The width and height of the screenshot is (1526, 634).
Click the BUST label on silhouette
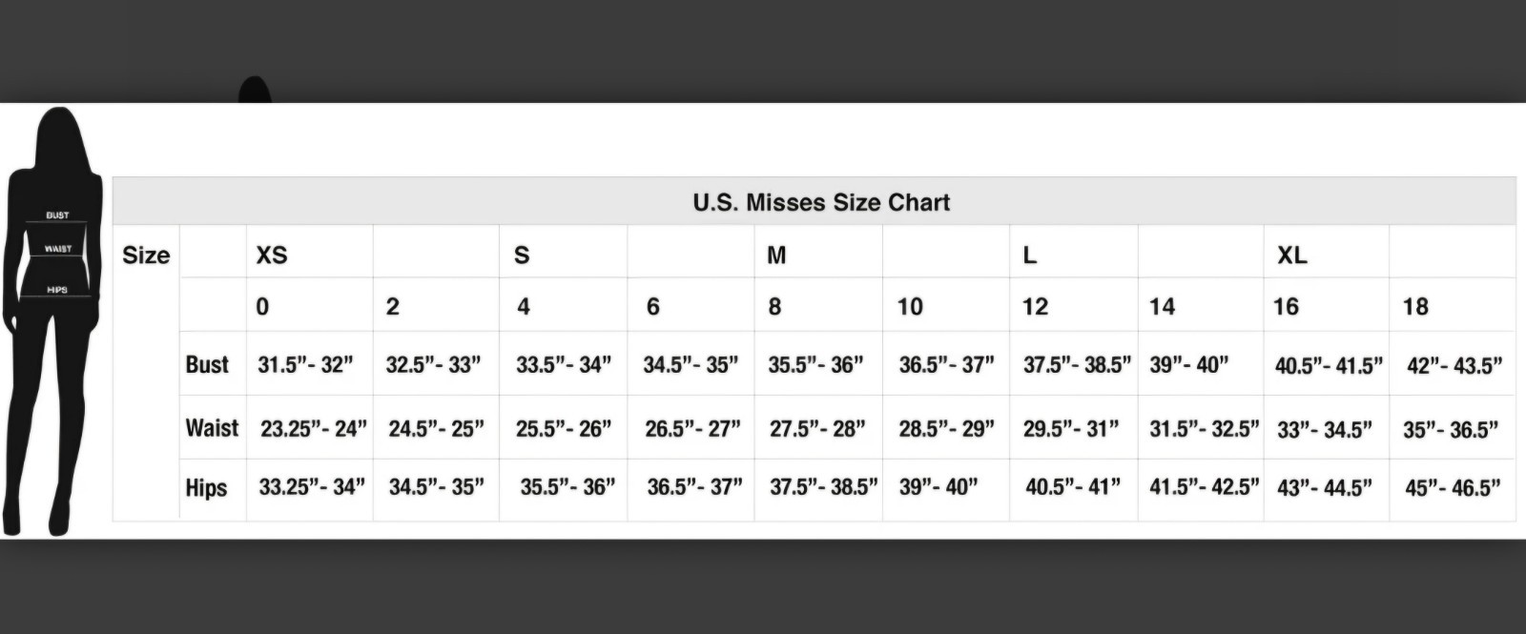pyautogui.click(x=57, y=215)
